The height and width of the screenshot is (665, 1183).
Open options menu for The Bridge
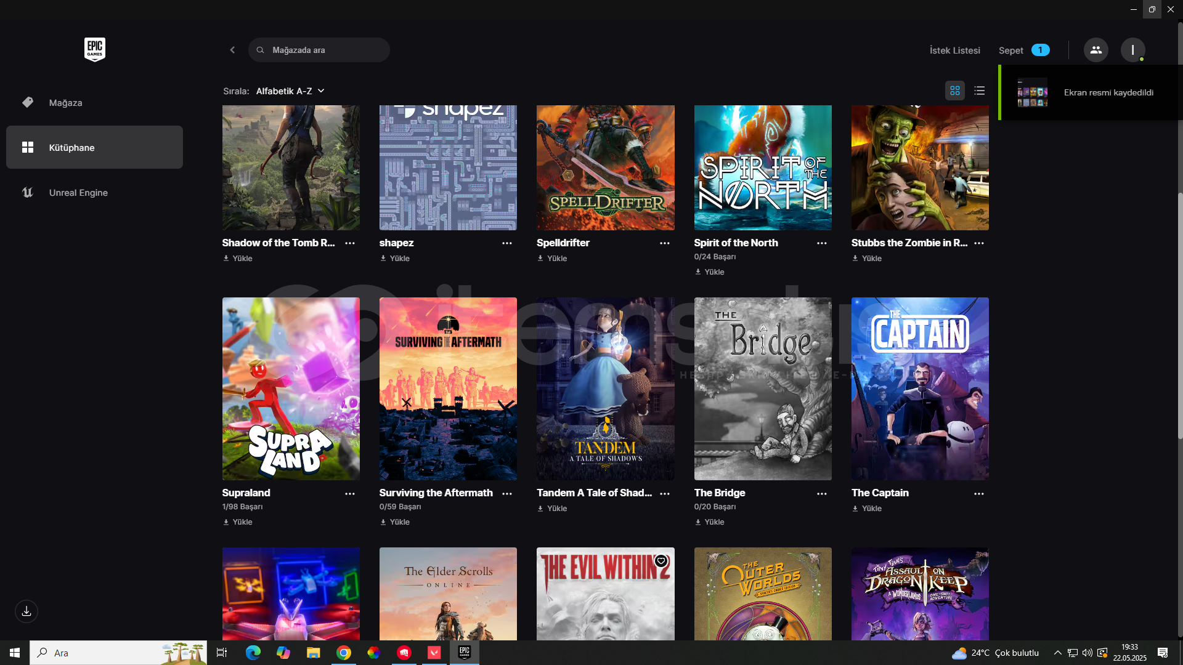[x=822, y=494]
